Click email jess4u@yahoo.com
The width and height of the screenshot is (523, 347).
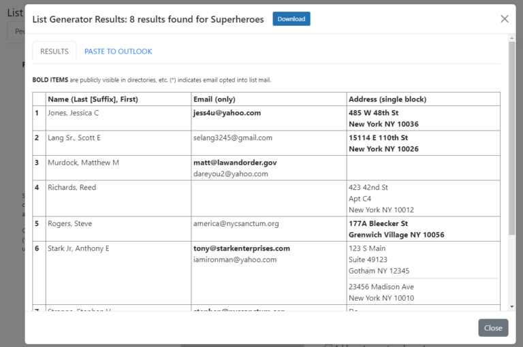click(x=227, y=113)
